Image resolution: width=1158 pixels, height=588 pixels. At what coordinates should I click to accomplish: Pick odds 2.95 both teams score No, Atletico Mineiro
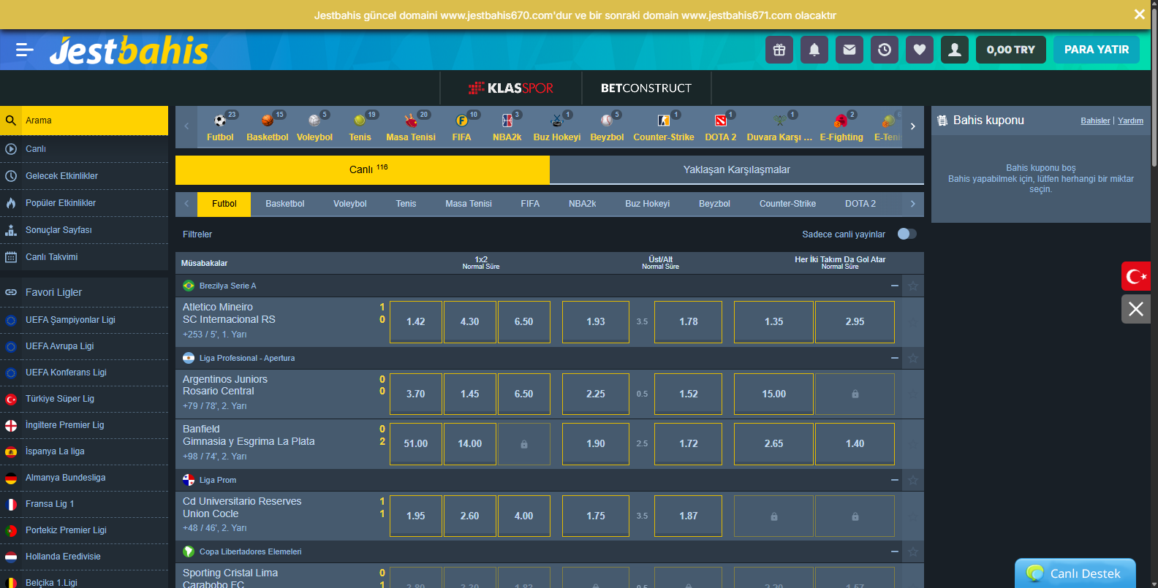855,321
